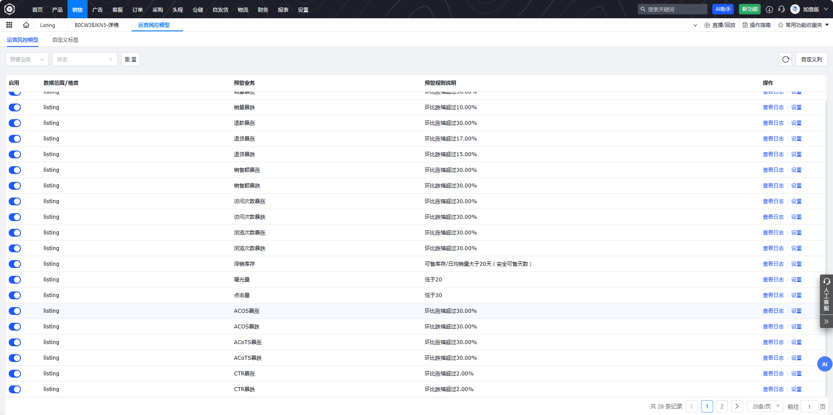833x415 pixels.
Task: Click the refresh table icon button
Action: (786, 60)
